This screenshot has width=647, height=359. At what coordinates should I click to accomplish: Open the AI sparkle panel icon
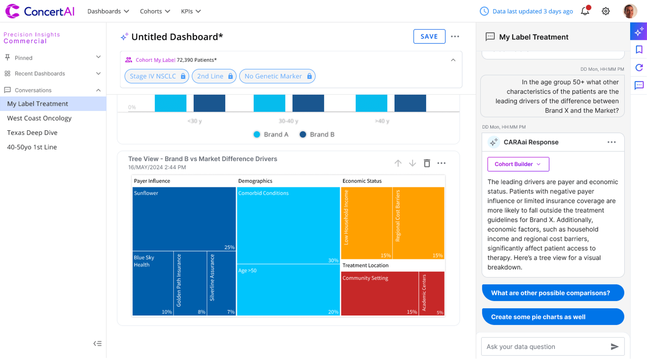pos(639,31)
